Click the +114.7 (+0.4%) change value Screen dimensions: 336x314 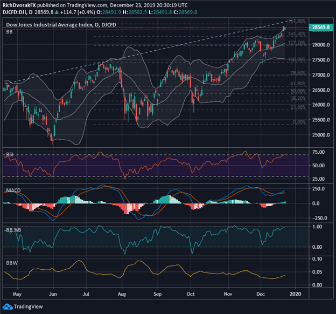[78, 12]
